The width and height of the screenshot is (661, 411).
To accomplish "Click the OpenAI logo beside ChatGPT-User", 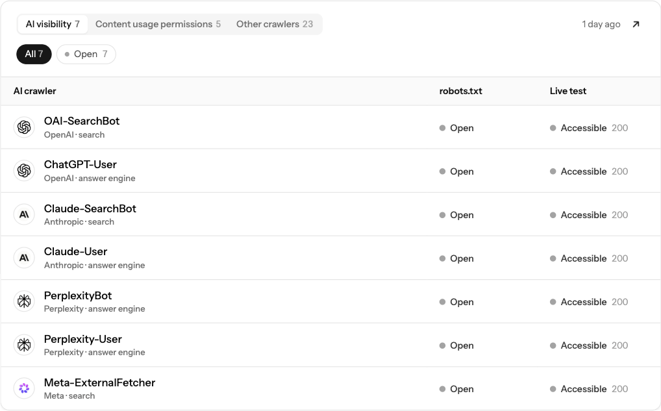I will click(x=24, y=170).
